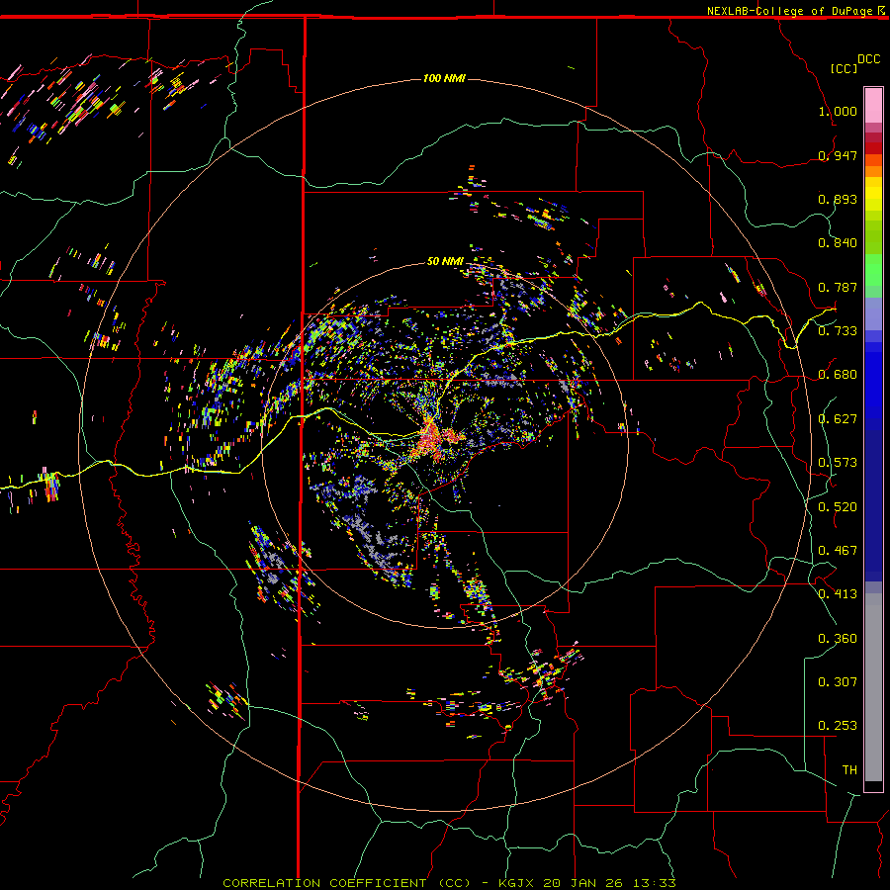Click the DCC legend title

click(868, 59)
